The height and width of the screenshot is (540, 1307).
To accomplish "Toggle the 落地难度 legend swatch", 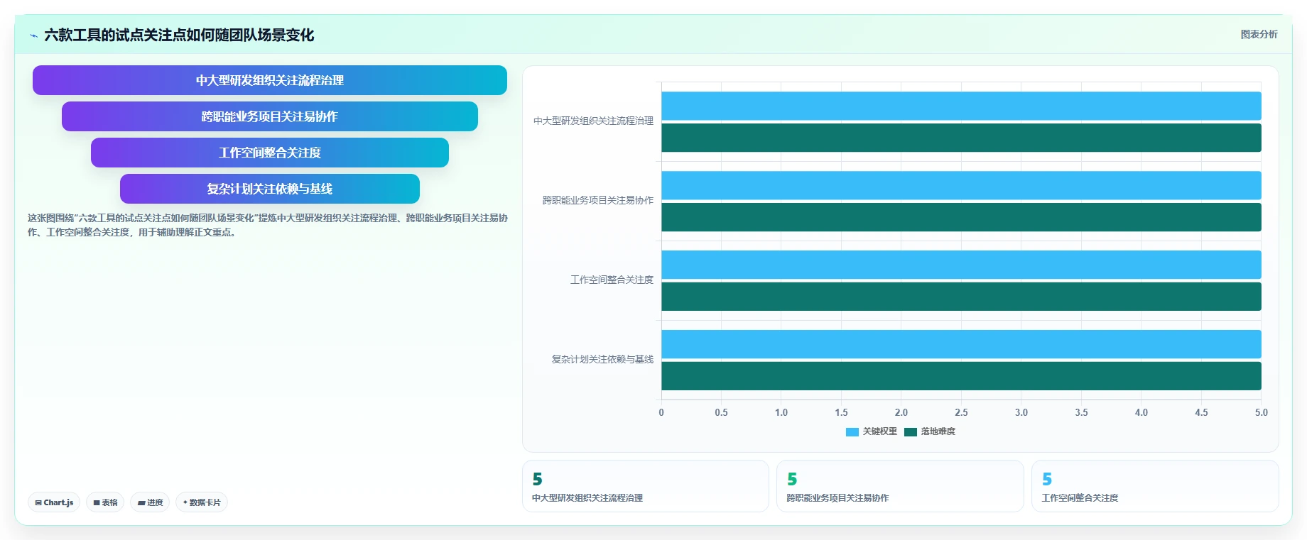I will (911, 431).
